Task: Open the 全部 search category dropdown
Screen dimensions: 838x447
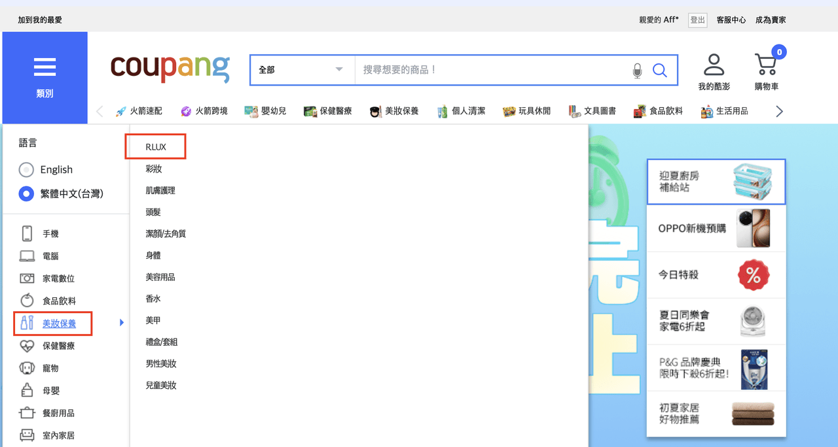Action: coord(302,70)
